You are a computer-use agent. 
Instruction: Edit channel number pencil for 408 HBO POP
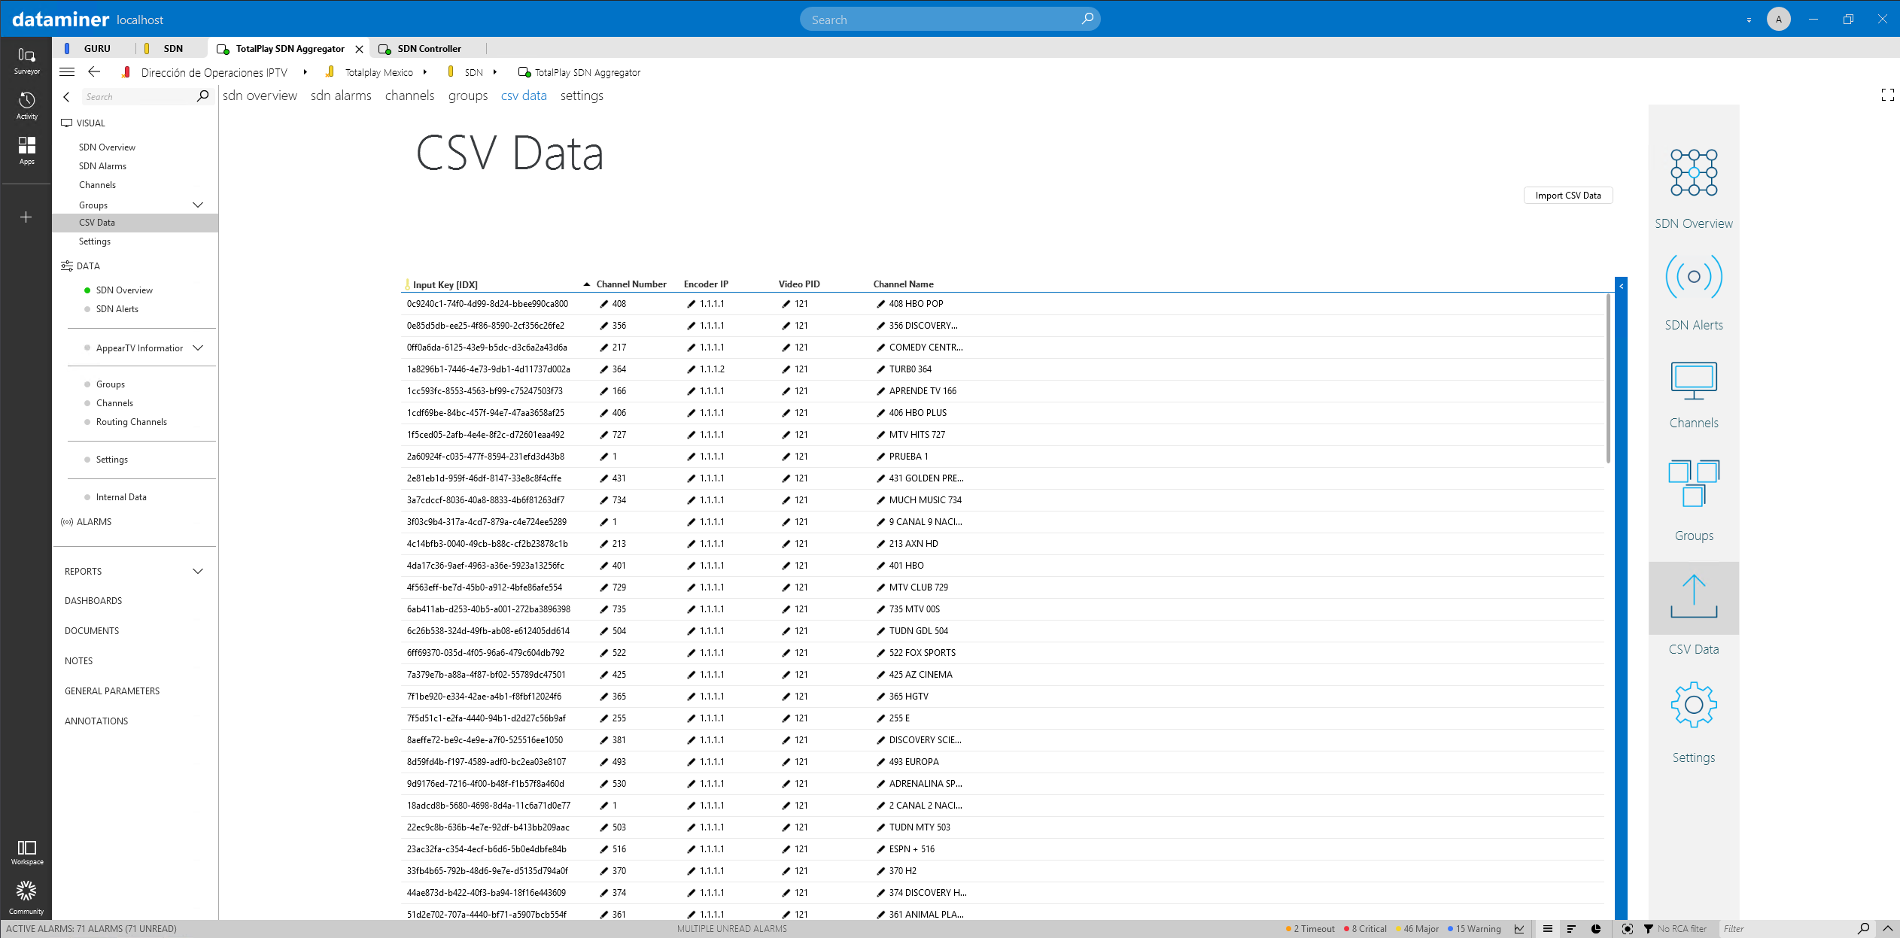pyautogui.click(x=603, y=304)
